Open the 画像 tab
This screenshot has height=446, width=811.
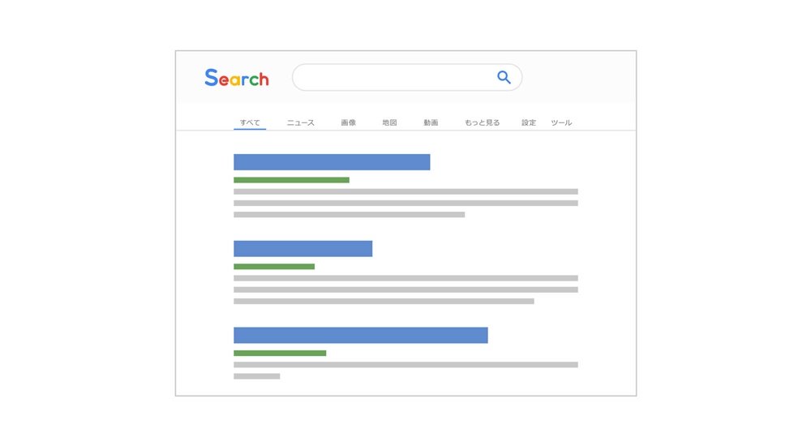coord(348,122)
